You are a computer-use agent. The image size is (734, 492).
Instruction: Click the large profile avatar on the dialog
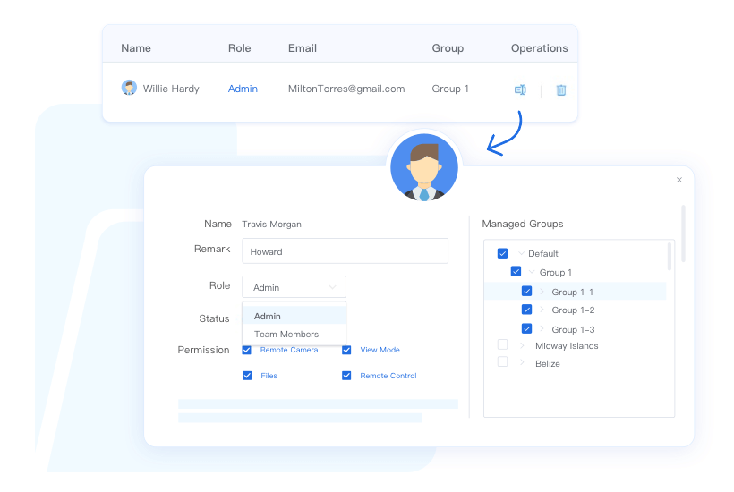pos(424,167)
